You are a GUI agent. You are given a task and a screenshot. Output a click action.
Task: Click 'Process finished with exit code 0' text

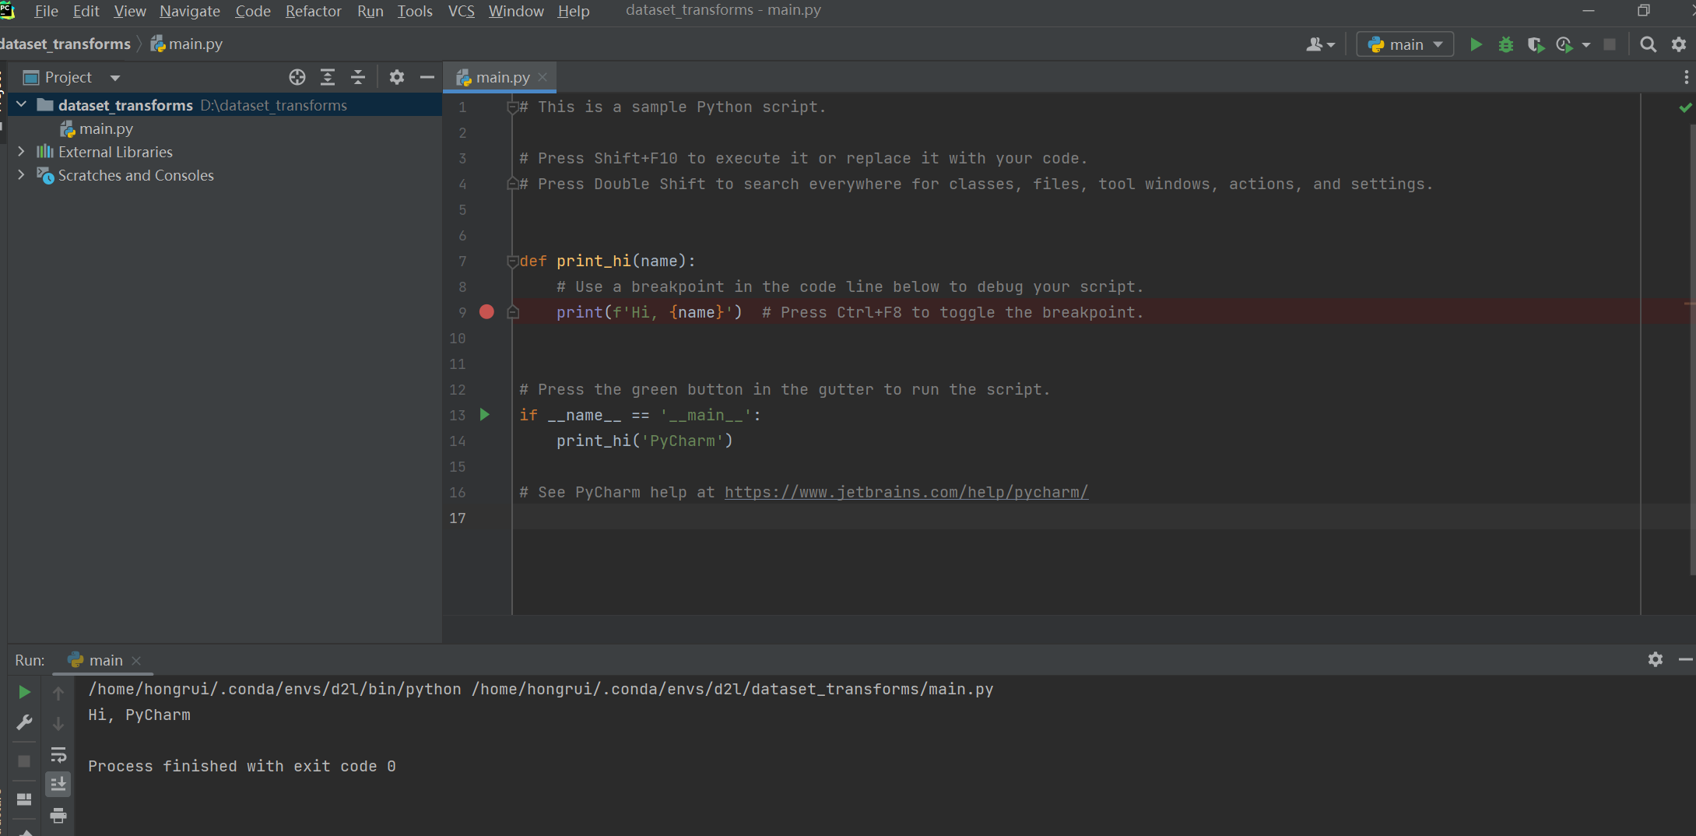242,766
